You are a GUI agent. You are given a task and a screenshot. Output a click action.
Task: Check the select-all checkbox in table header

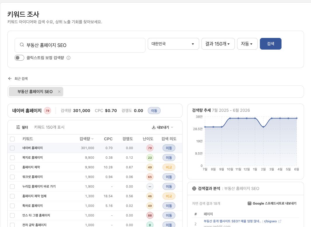coord(12,139)
